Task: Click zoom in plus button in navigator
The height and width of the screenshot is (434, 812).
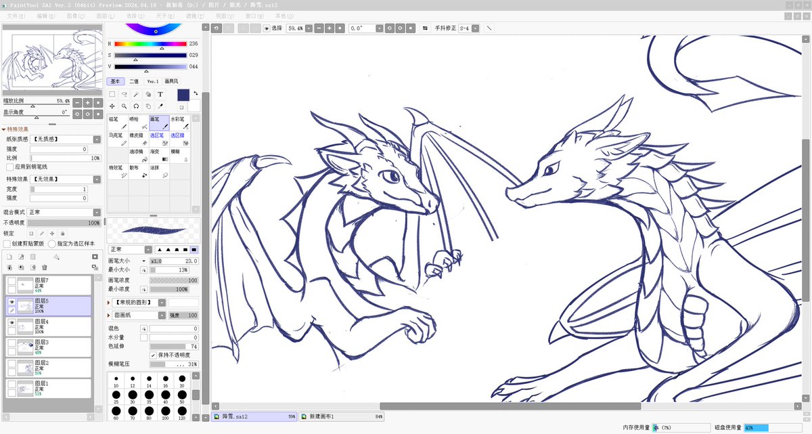Action: click(x=88, y=102)
